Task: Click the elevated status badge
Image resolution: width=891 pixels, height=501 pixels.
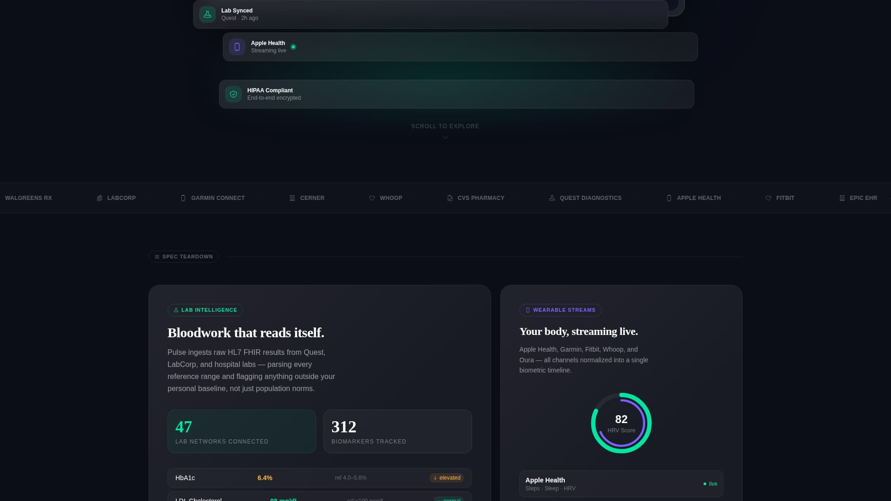Action: [446, 478]
